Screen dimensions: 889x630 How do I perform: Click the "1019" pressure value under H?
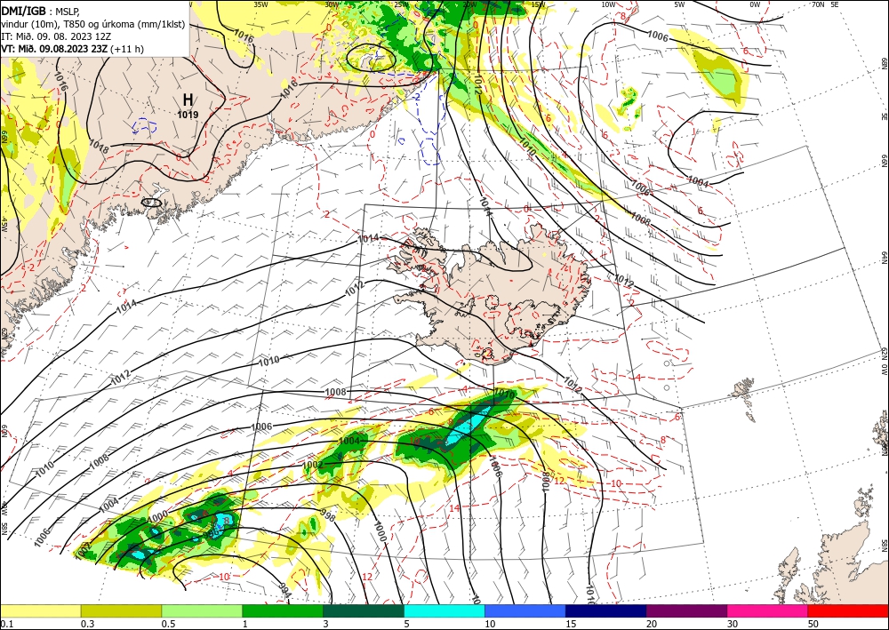[x=188, y=115]
